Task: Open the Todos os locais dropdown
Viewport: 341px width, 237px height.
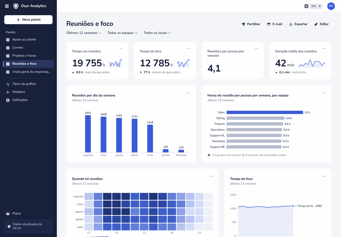Action: (x=157, y=33)
